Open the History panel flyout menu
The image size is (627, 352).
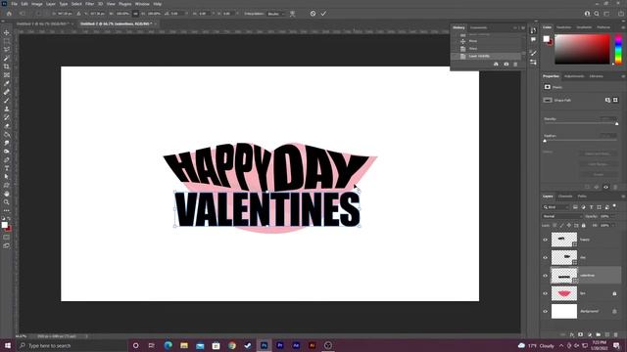click(x=523, y=28)
